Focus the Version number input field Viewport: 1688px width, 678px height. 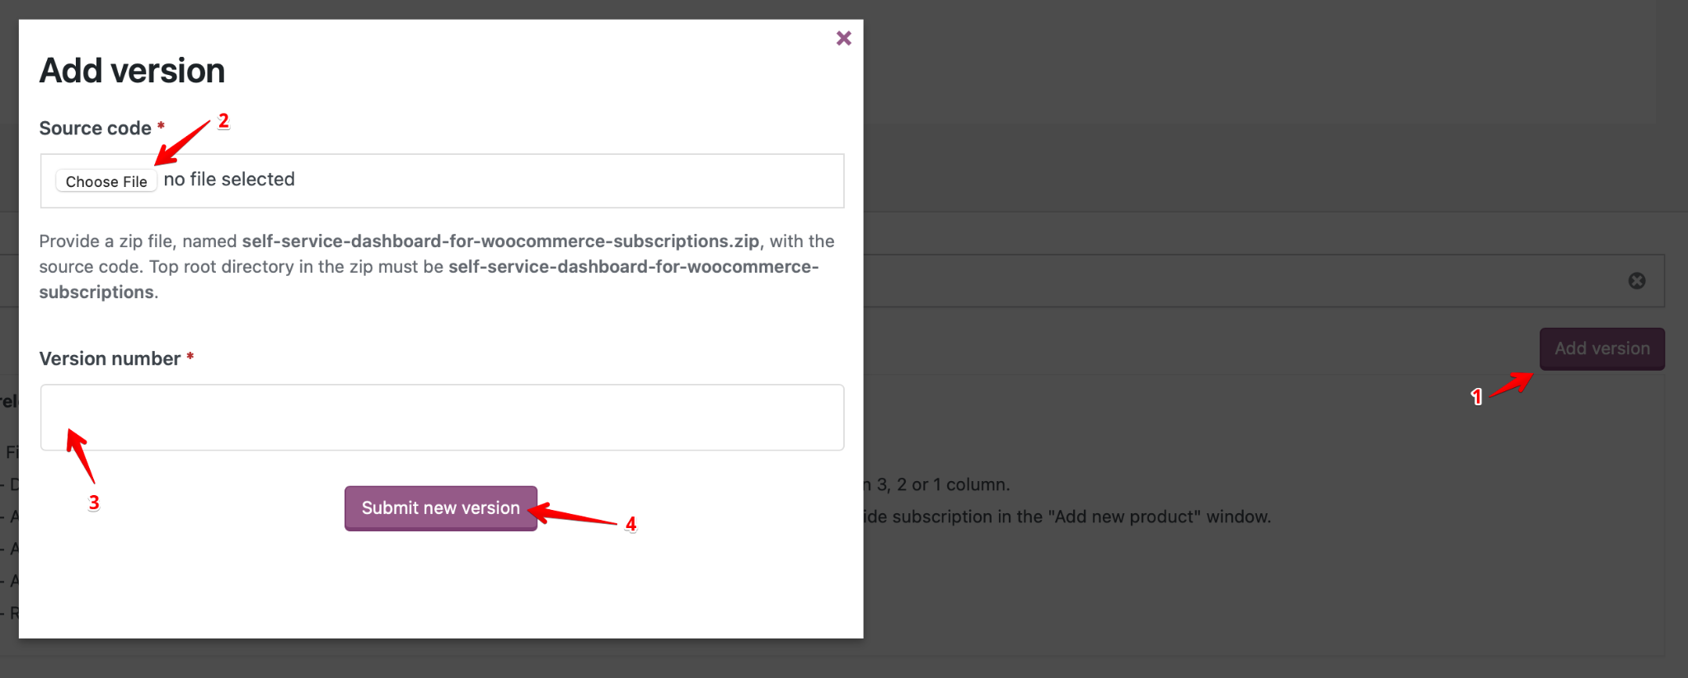(x=442, y=417)
